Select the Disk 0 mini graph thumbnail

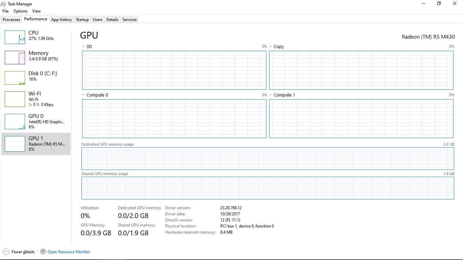(15, 78)
